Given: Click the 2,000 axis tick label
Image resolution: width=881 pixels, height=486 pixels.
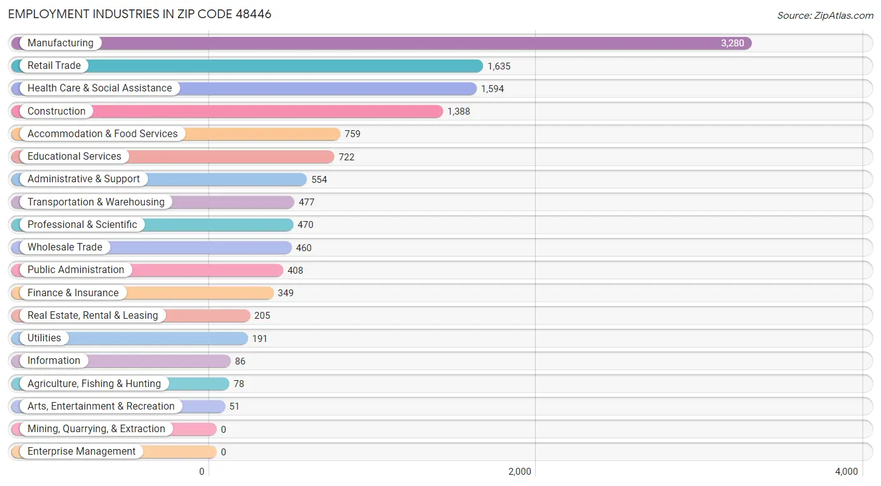Looking at the screenshot, I should pos(519,472).
